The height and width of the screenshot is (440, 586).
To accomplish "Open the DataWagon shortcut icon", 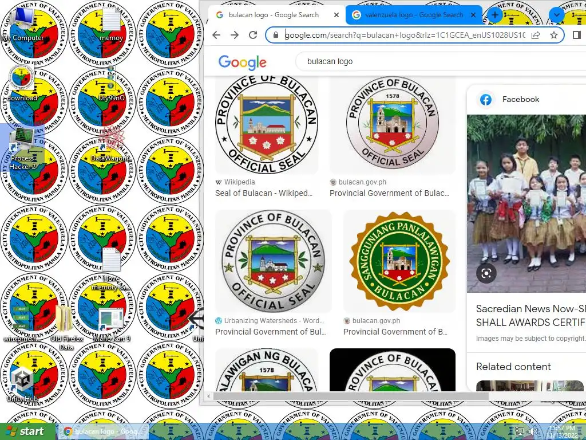I will [x=112, y=144].
